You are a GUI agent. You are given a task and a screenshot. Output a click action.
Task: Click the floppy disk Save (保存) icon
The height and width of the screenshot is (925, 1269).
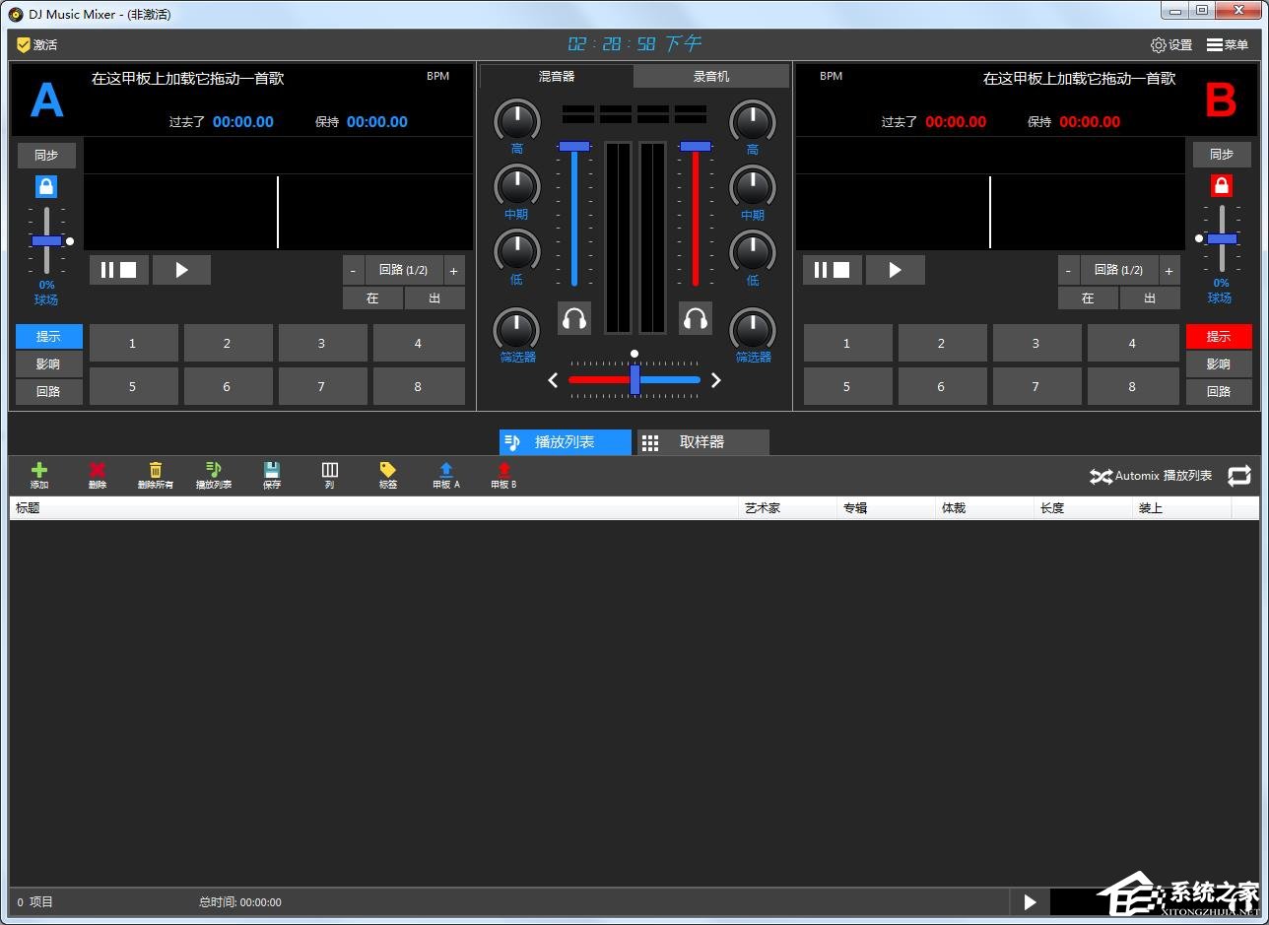click(272, 472)
